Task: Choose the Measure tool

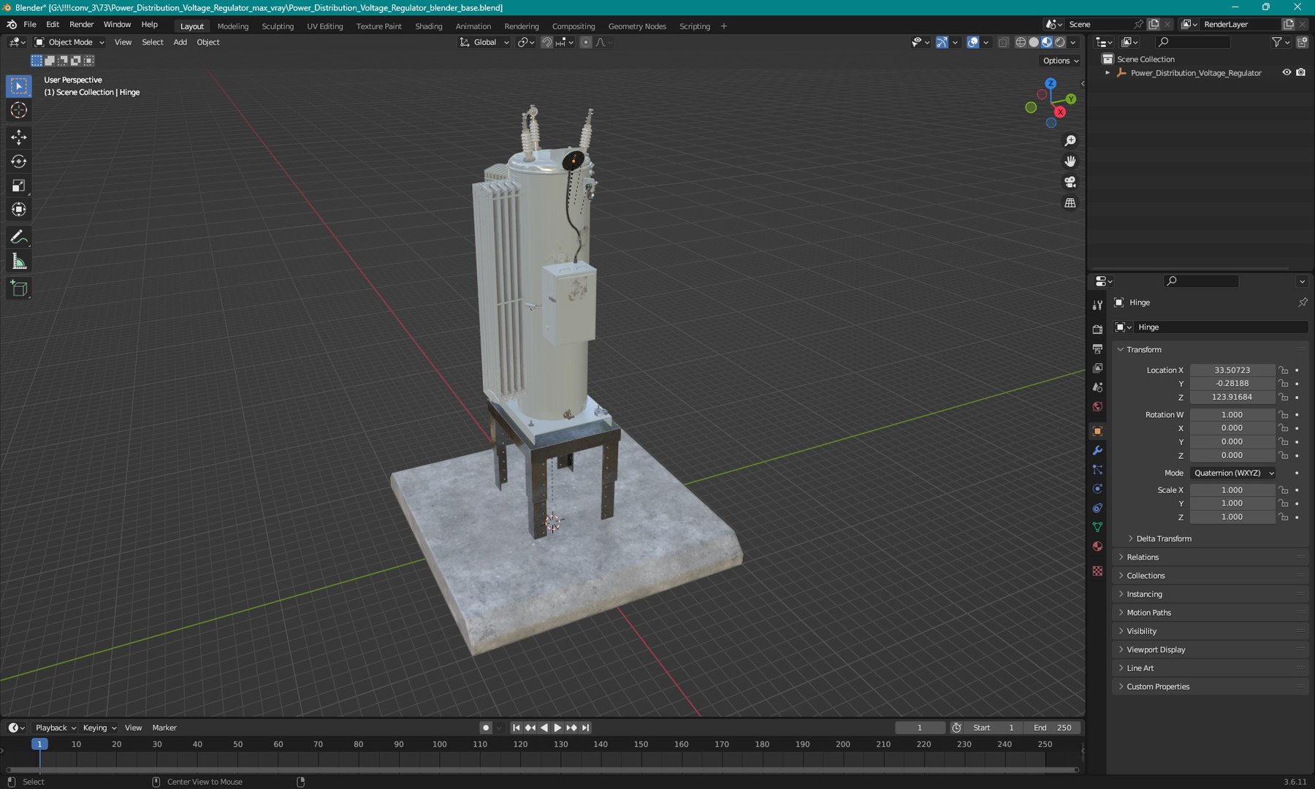Action: click(19, 262)
